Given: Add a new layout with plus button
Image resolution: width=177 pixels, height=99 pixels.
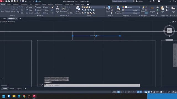Looking at the screenshot, I should (x=26, y=89).
